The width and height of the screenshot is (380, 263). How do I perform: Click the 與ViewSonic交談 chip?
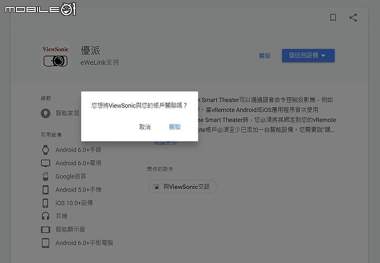183,186
